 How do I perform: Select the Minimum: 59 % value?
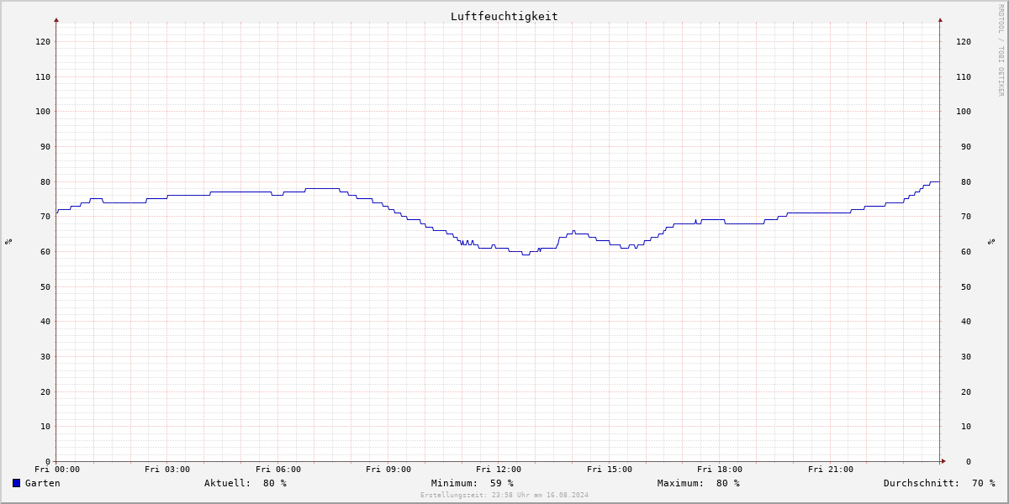(473, 483)
